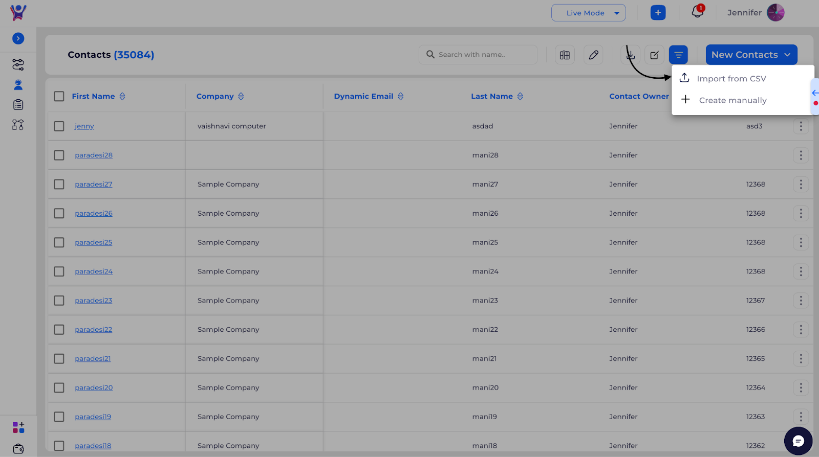Check the checkbox for paradesi24 row
Screen dimensions: 819x457
[x=59, y=271]
